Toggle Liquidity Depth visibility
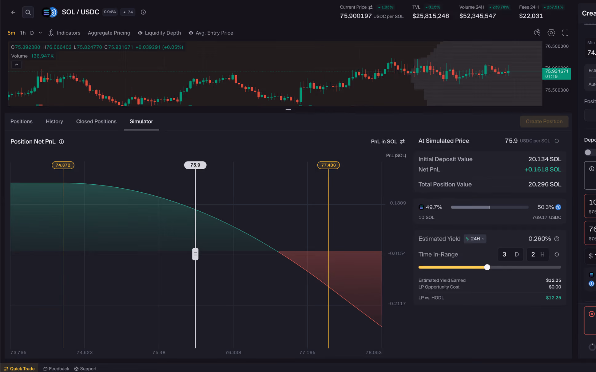This screenshot has height=372, width=596. pos(159,33)
